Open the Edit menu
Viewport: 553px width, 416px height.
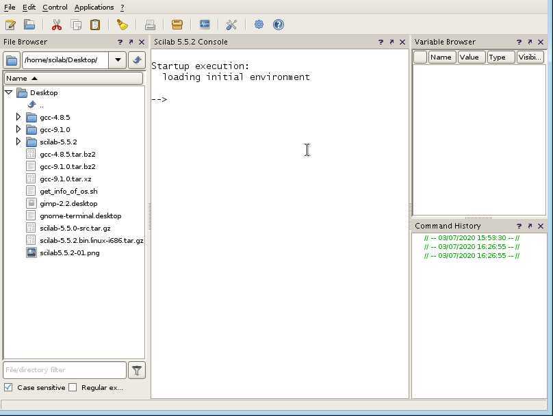tap(29, 8)
